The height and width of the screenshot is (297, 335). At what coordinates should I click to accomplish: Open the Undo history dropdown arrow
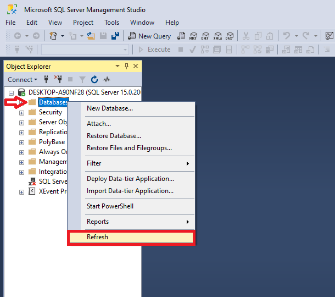coord(297,36)
